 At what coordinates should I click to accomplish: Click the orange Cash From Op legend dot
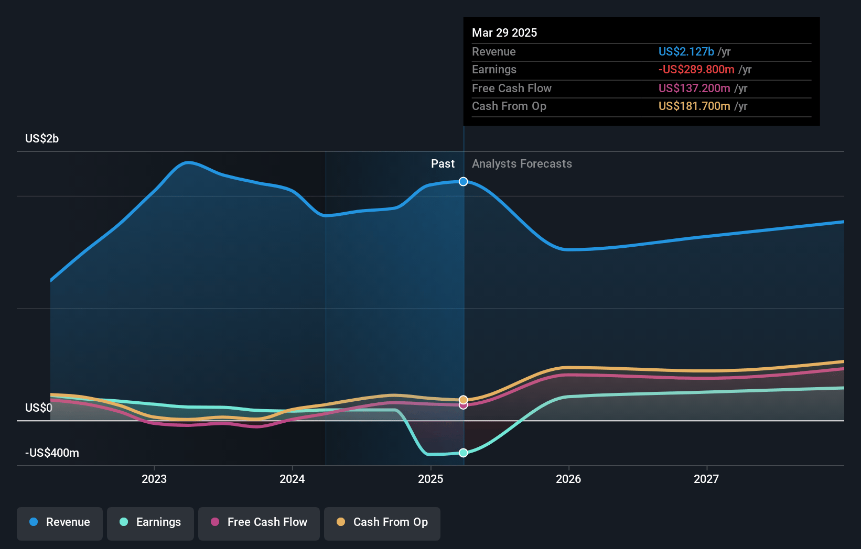click(341, 522)
